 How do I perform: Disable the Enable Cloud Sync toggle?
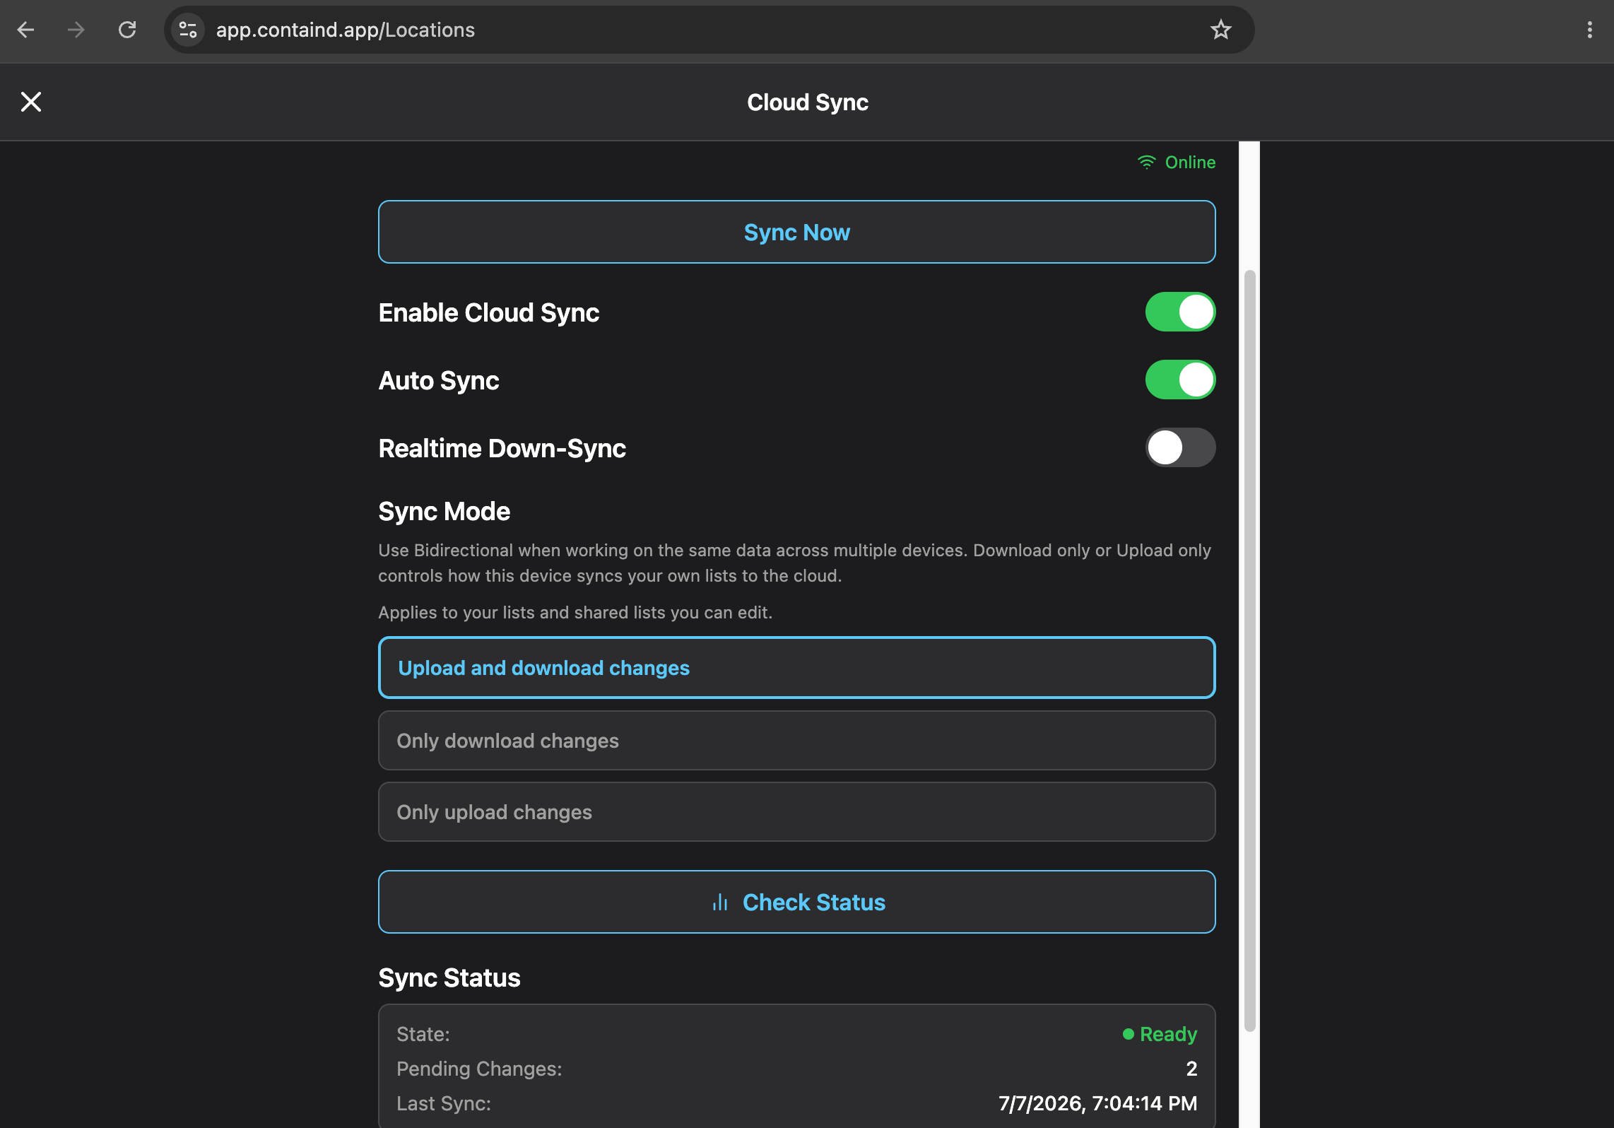tap(1180, 312)
